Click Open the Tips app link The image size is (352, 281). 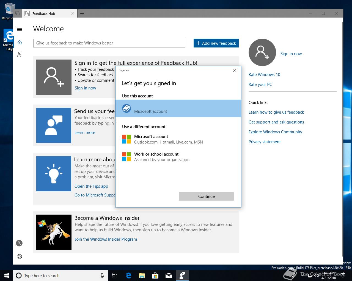91,186
